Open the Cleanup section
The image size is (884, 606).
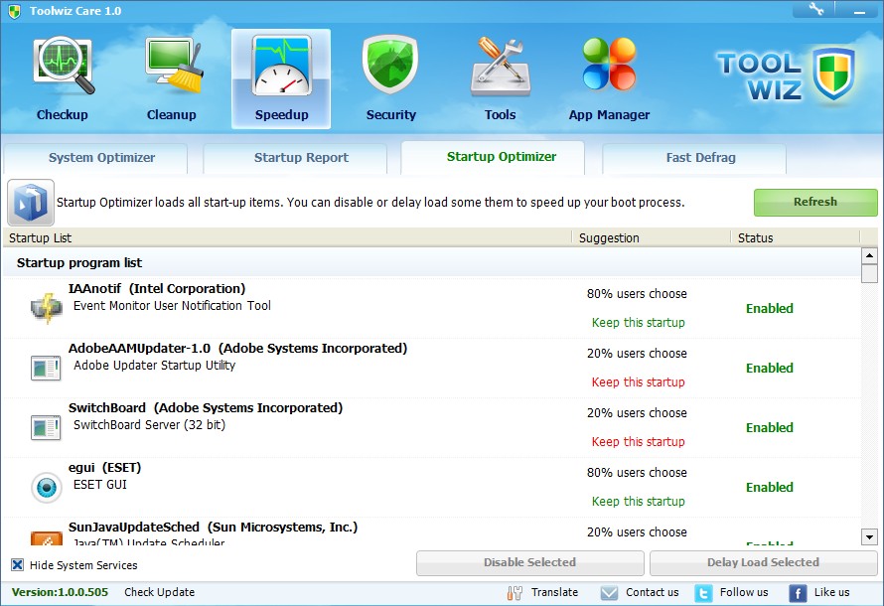tap(172, 78)
